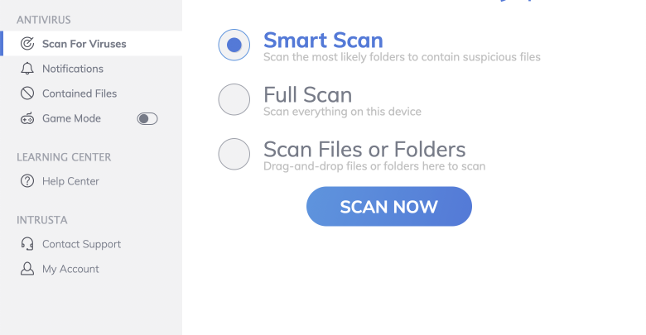Open the Contact Support text link
646x335 pixels.
81,244
